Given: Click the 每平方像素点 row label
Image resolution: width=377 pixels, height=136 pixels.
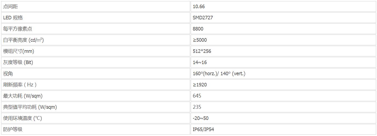Looking at the screenshot, I should (18, 29).
